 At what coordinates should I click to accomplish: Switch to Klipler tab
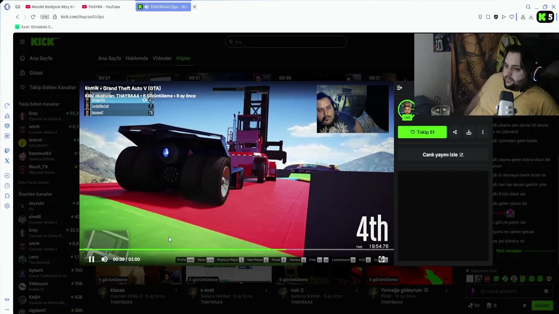tap(183, 58)
